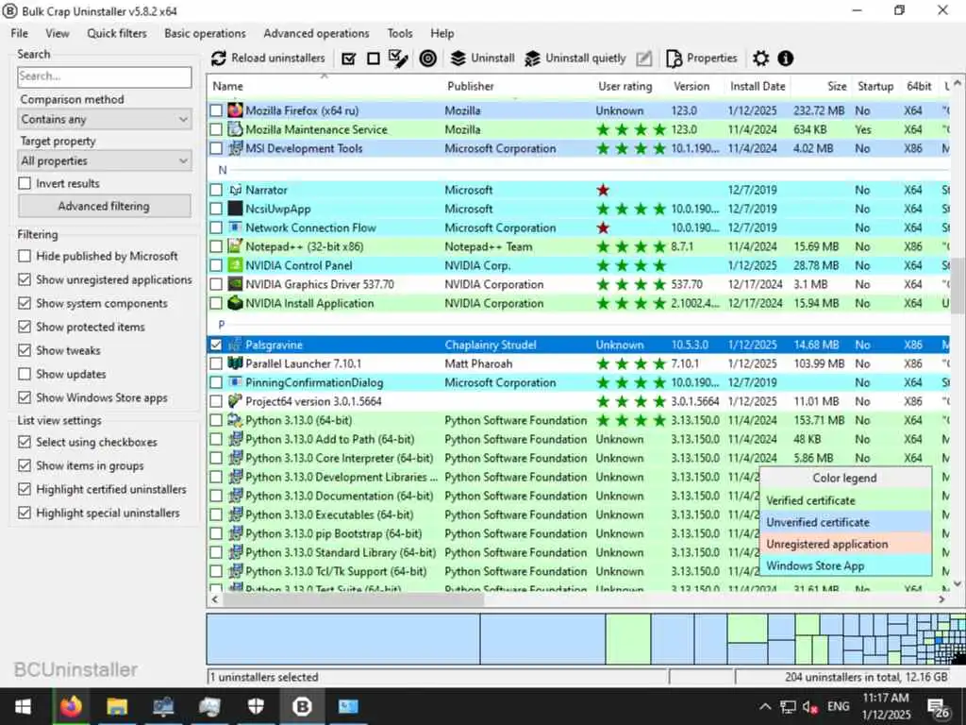The height and width of the screenshot is (725, 966).
Task: Open the Advanced operations menu
Action: (x=317, y=33)
